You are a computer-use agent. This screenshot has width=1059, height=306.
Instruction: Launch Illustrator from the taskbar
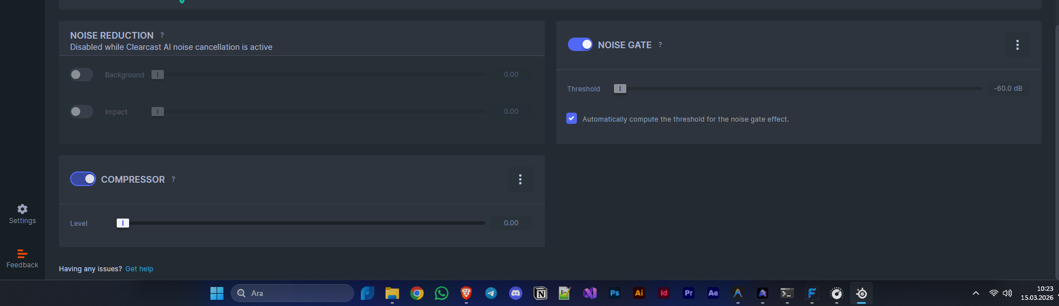click(x=639, y=293)
